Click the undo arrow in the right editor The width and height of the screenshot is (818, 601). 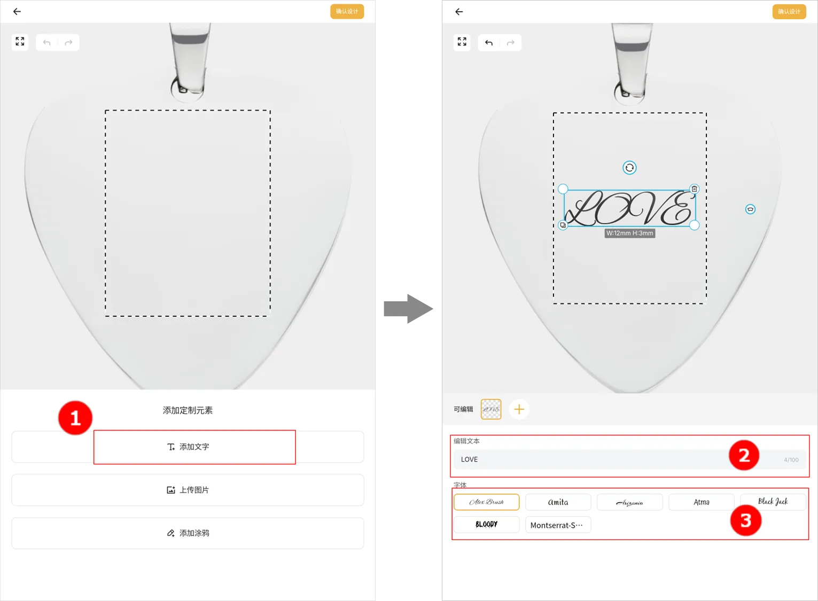click(488, 43)
